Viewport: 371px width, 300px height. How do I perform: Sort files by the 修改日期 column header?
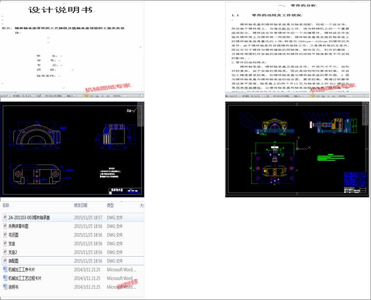[81, 205]
